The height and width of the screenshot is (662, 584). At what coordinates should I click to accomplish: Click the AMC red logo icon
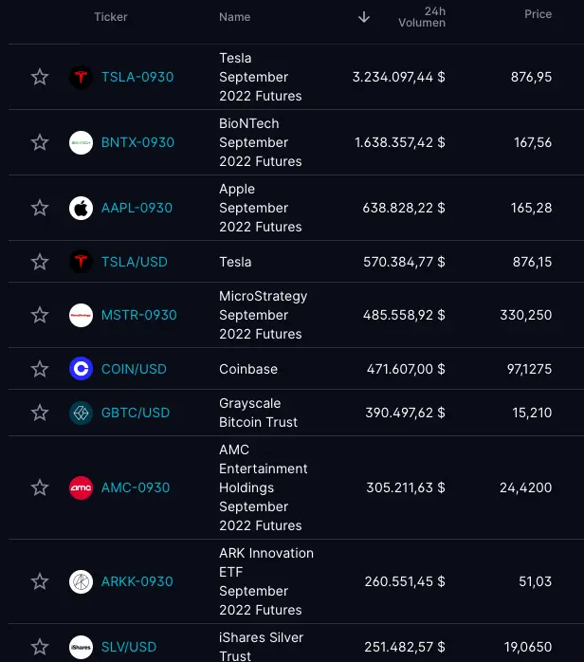pos(81,487)
